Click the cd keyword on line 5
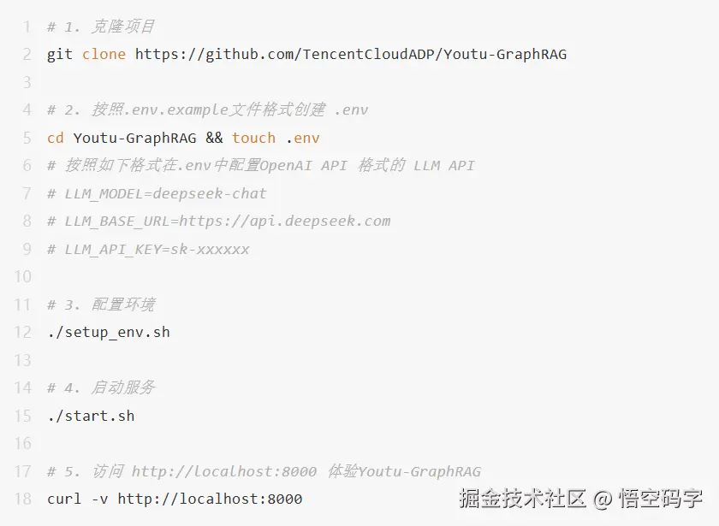 pos(56,138)
